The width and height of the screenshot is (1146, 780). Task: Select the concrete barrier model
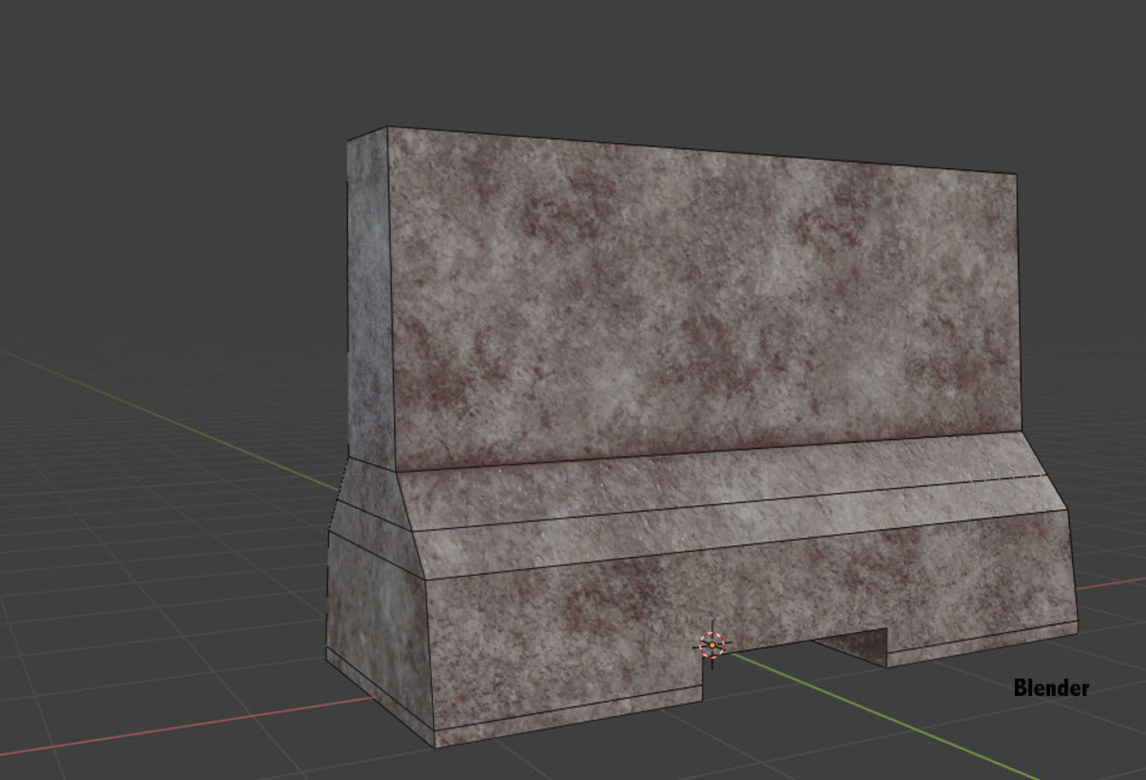point(701,437)
